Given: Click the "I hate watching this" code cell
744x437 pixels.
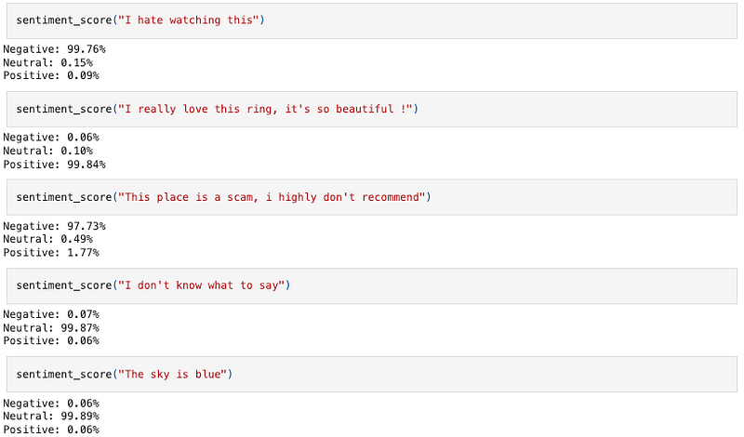Looking at the screenshot, I should [371, 20].
